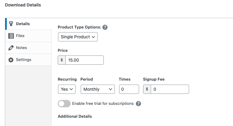Enable free trial for subscriptions toggle

[64, 104]
